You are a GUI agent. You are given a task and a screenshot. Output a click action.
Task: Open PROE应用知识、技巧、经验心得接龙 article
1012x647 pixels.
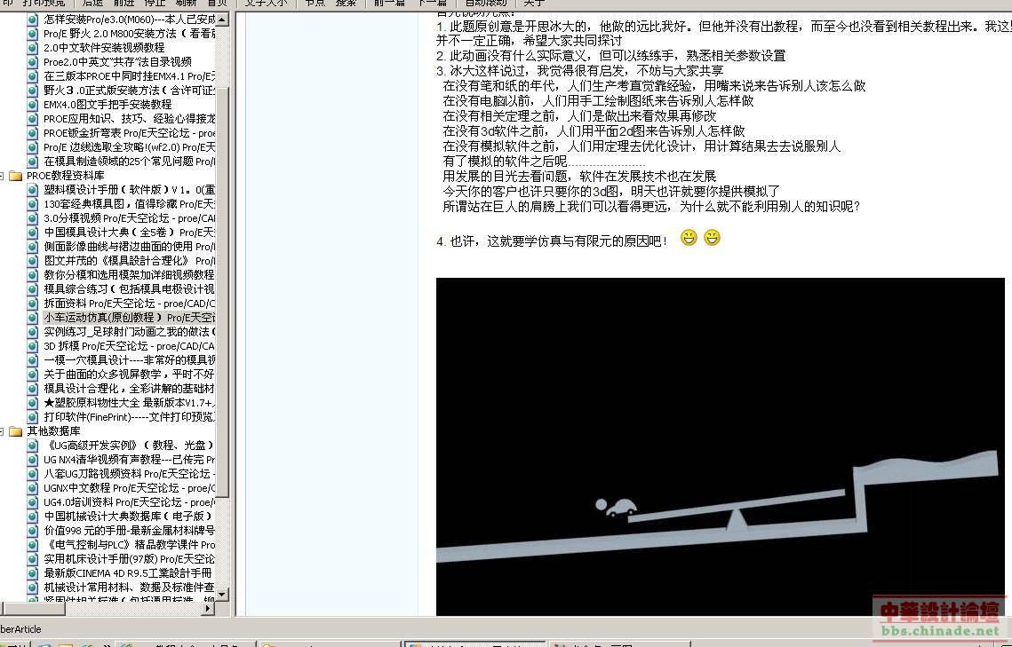coord(129,119)
